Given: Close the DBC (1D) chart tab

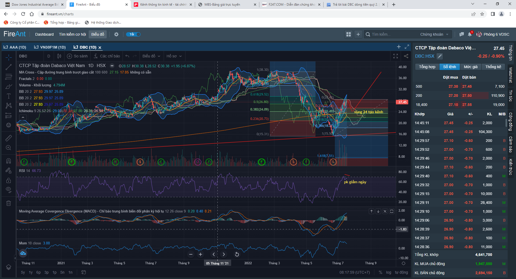Looking at the screenshot, I should (x=100, y=47).
